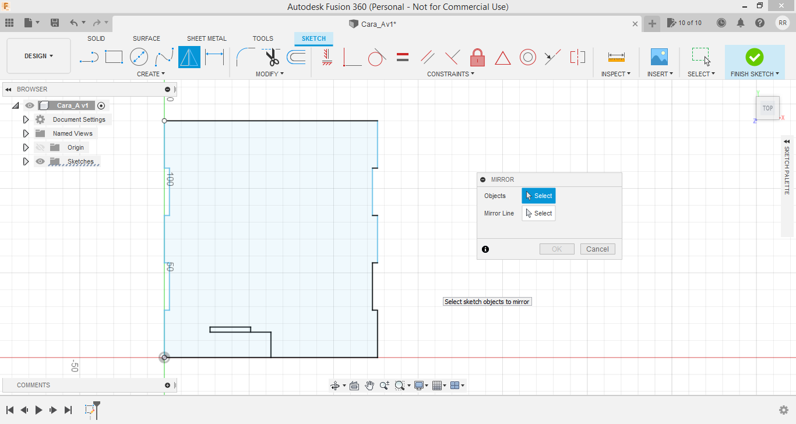Viewport: 796px width, 424px height.
Task: Open the Measure inspect tool
Action: (x=616, y=57)
